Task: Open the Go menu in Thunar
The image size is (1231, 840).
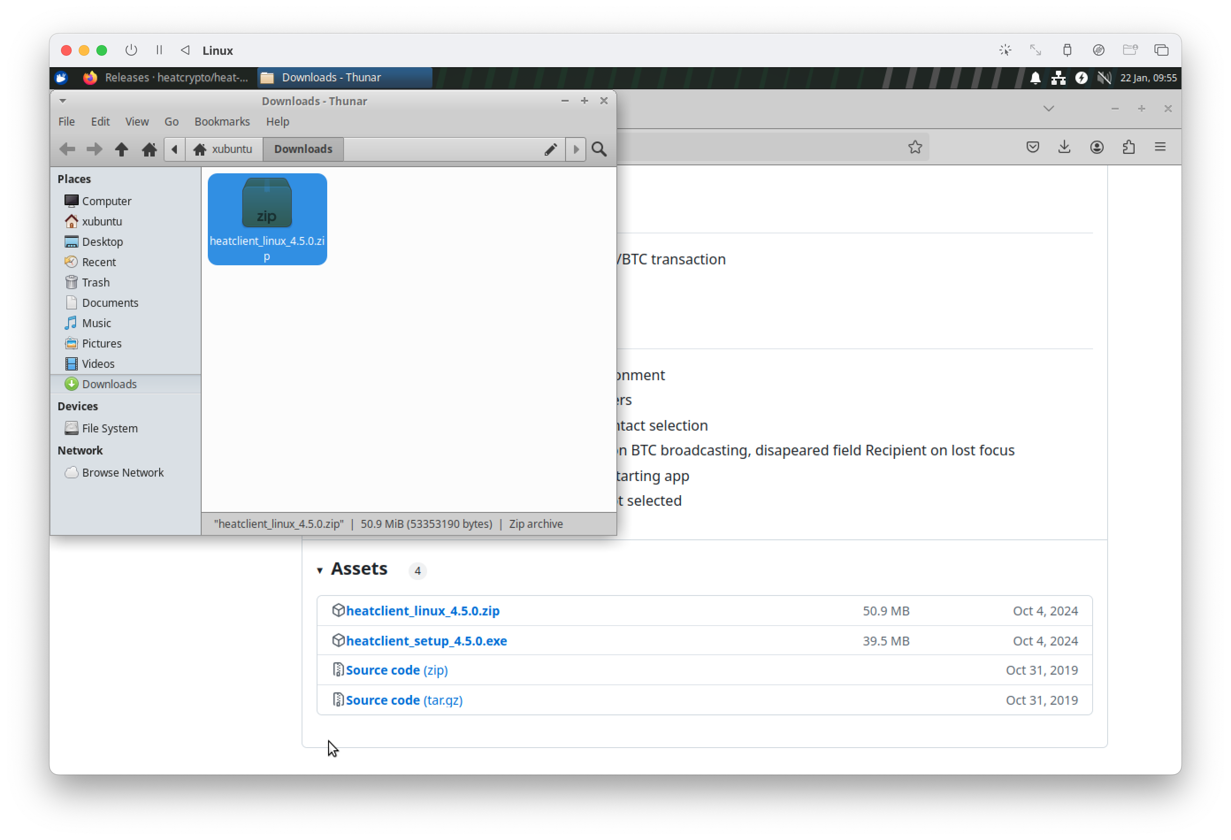Action: (171, 122)
